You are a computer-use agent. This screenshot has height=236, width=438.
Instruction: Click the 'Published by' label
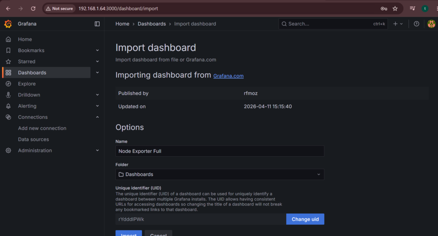tap(133, 93)
